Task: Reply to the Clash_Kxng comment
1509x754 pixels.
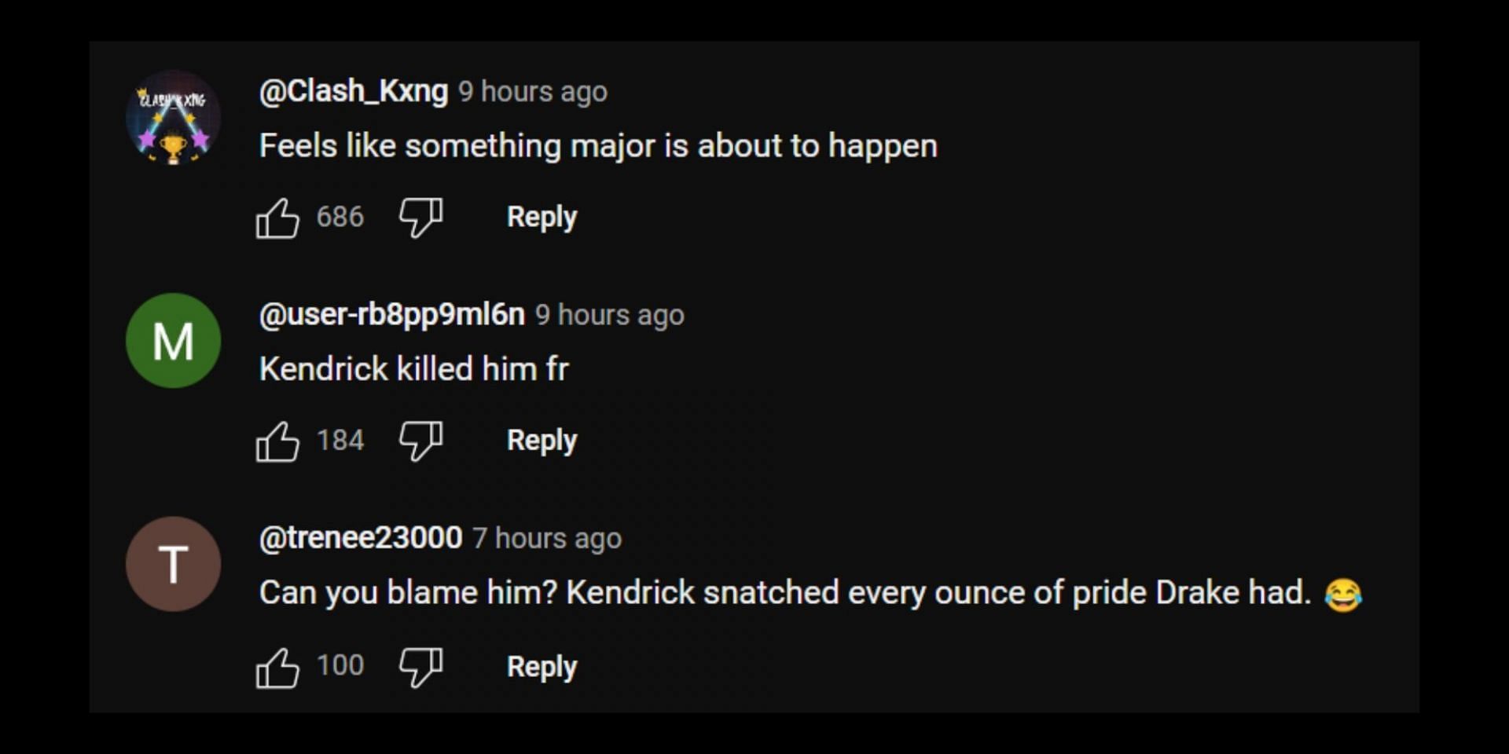Action: (x=542, y=217)
